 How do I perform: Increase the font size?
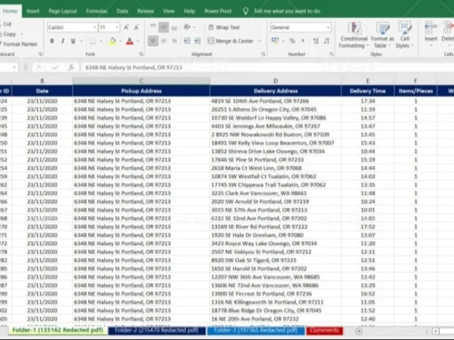tap(126, 28)
